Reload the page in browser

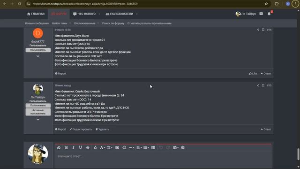20,4
